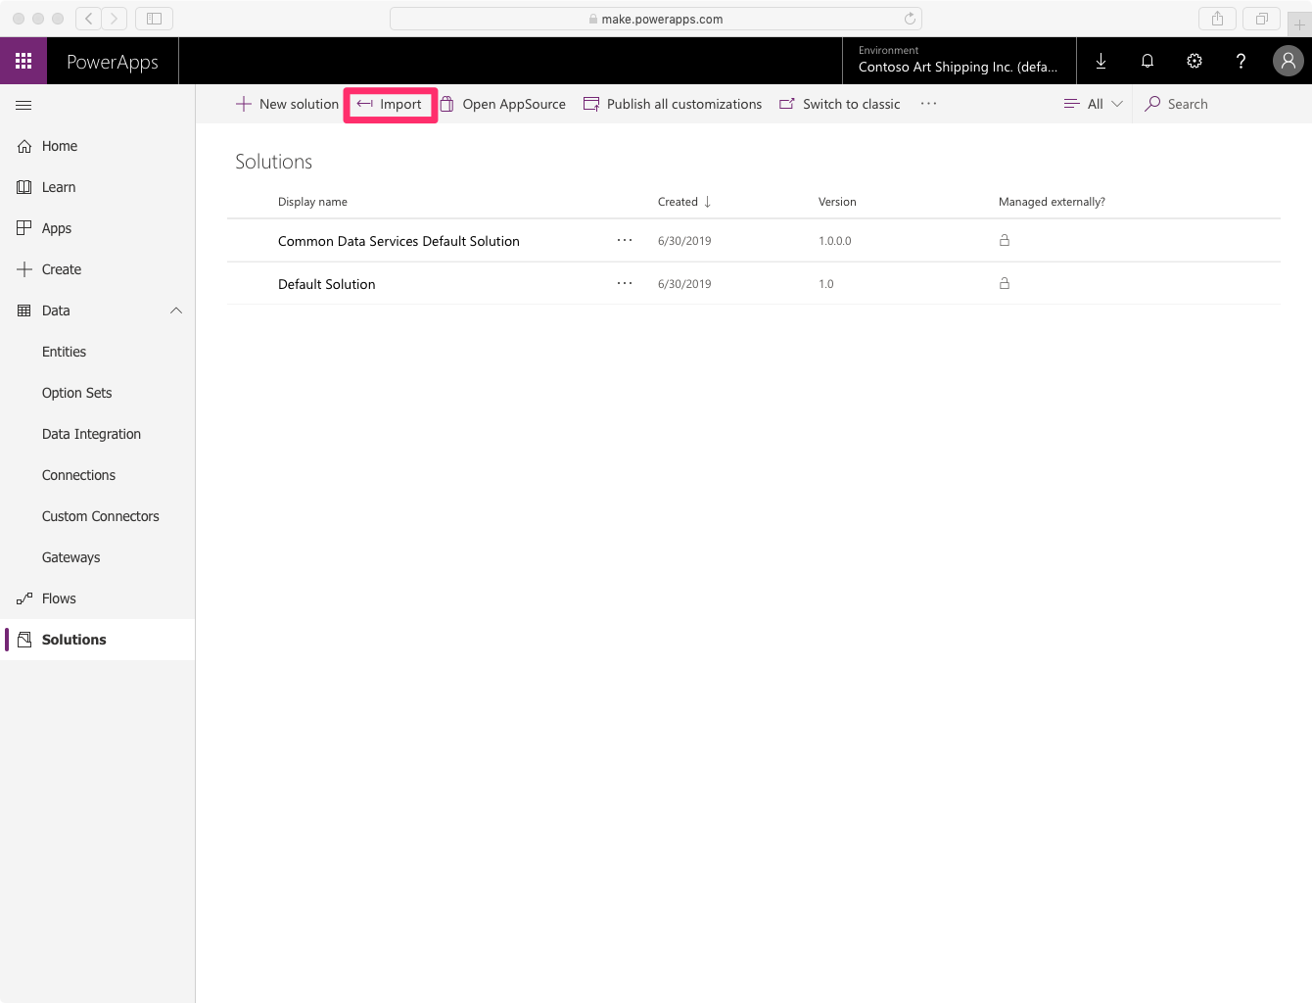Click the PowerApps title
This screenshot has height=1003, width=1312.
[x=113, y=62]
